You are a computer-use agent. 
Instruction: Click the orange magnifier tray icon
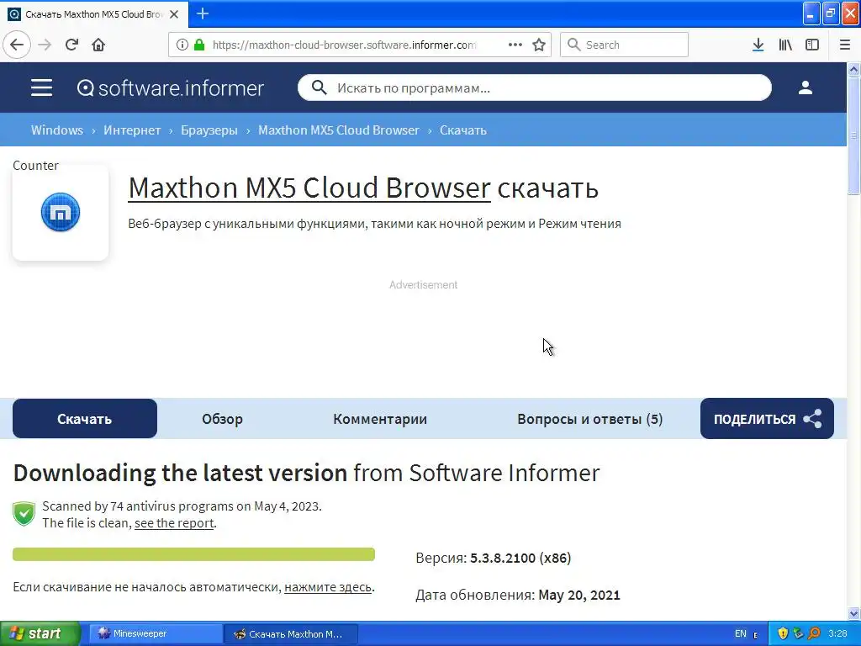(x=814, y=633)
